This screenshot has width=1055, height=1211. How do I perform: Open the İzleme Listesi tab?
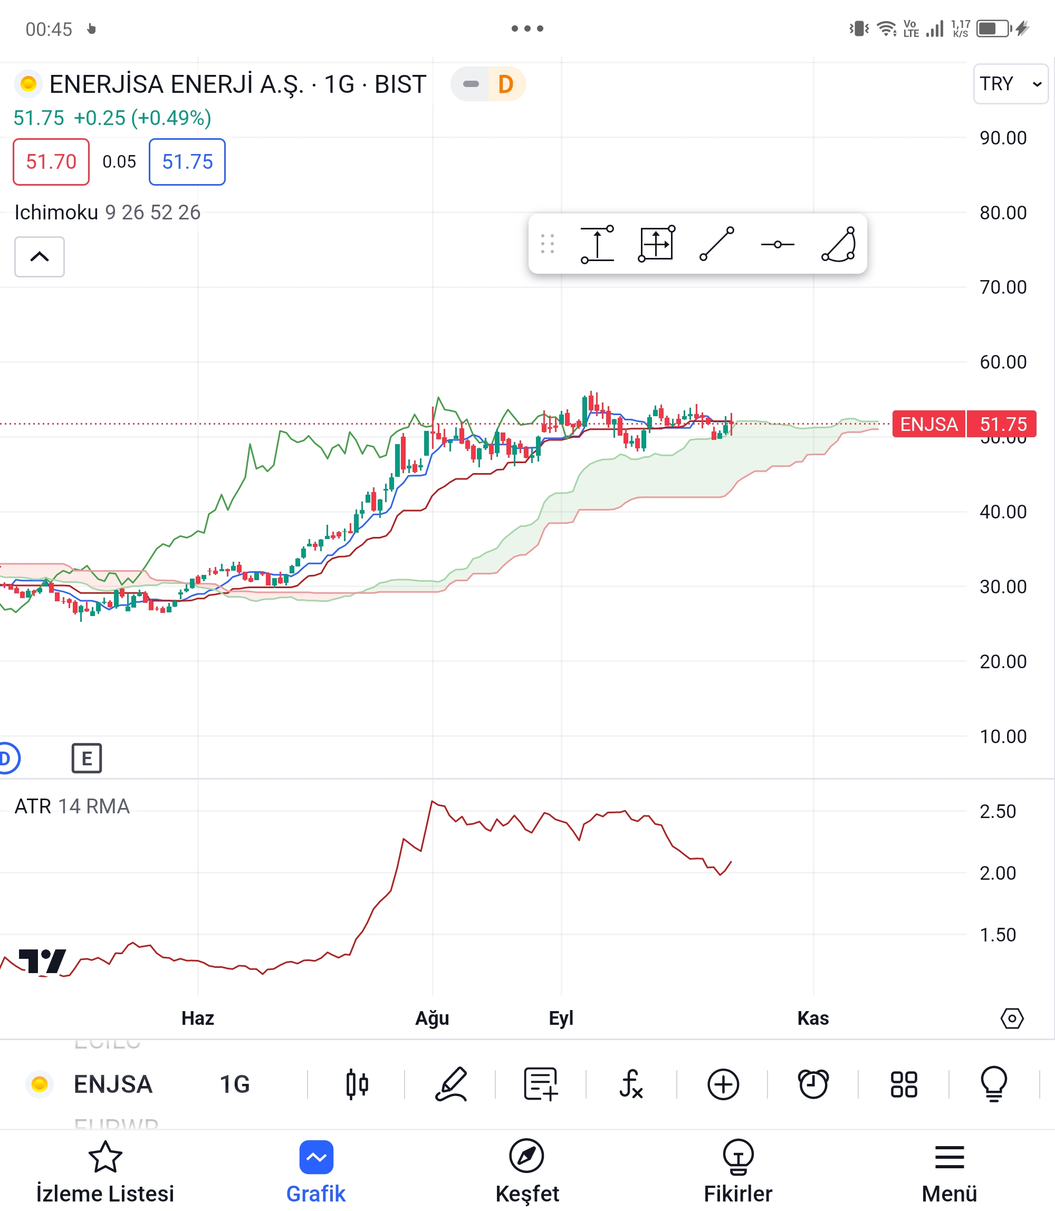(105, 1171)
